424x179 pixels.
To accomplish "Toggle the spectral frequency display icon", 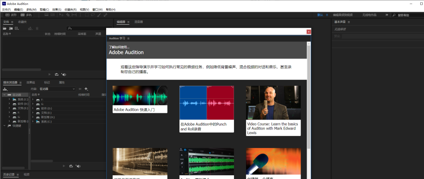I will coord(47,15).
